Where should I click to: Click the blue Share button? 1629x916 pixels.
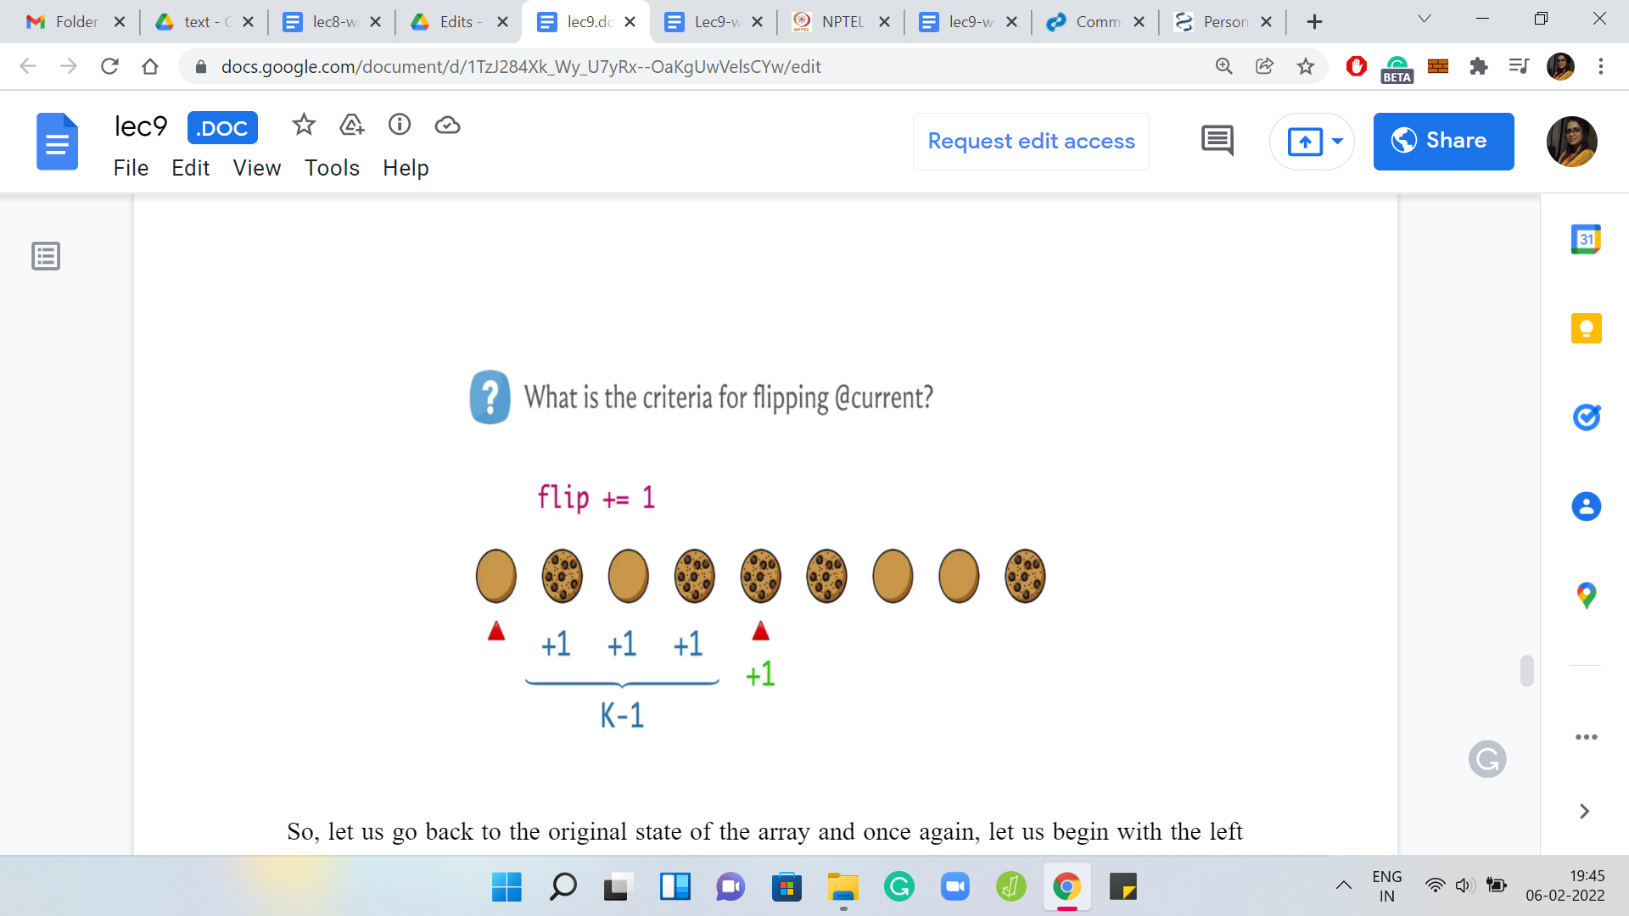pos(1443,141)
